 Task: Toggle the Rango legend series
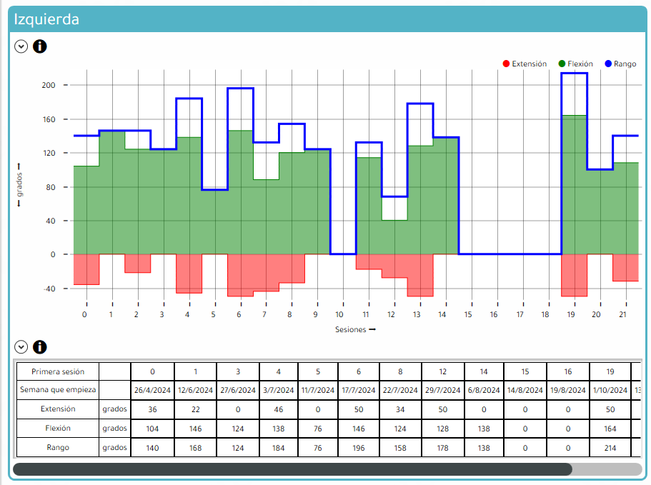pos(620,64)
